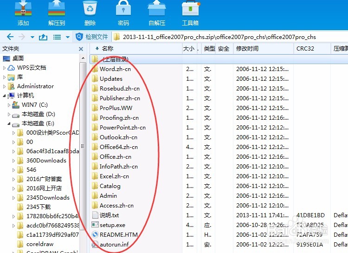Sort by the 修改时间 column header

(x=247, y=48)
